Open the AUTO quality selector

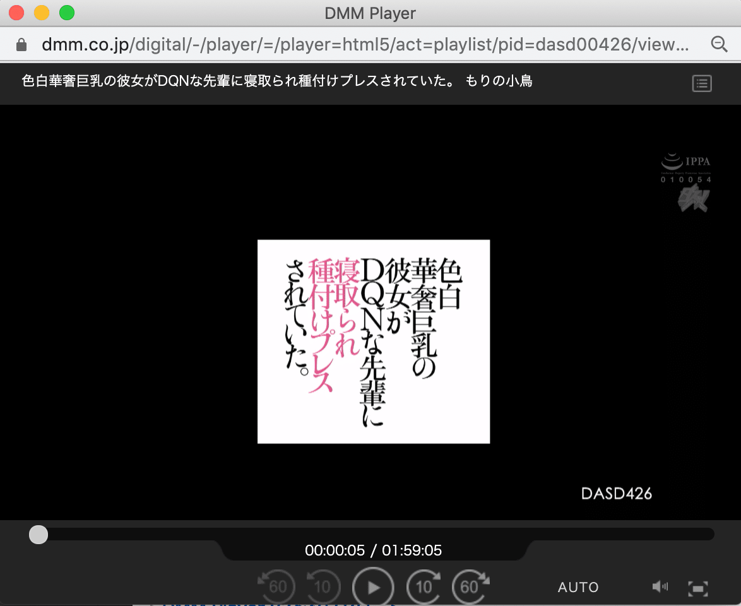[x=578, y=587]
